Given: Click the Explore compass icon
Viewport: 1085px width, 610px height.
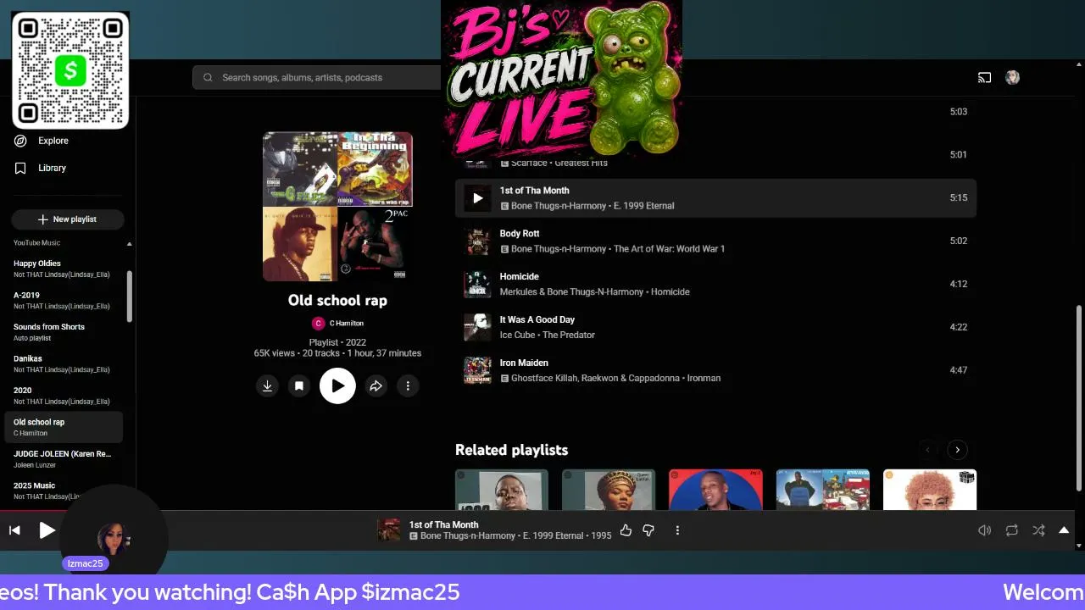Looking at the screenshot, I should (x=21, y=141).
